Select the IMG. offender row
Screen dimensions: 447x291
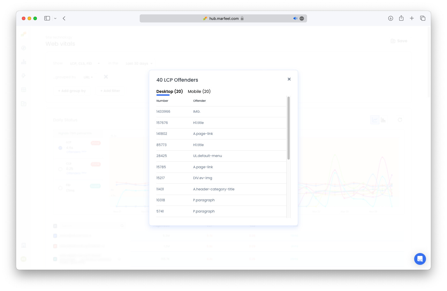(x=197, y=112)
